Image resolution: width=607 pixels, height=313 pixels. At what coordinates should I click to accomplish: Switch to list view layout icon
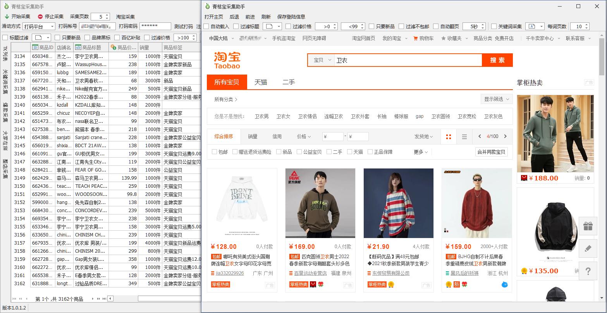(464, 136)
